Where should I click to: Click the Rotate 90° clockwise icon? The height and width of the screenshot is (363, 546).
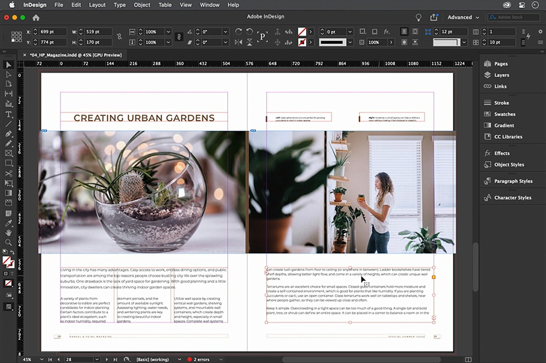tap(238, 32)
